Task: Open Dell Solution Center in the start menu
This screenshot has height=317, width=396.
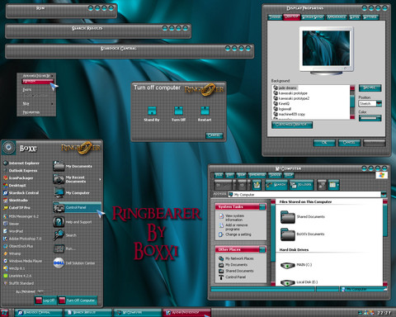Action: 74,263
